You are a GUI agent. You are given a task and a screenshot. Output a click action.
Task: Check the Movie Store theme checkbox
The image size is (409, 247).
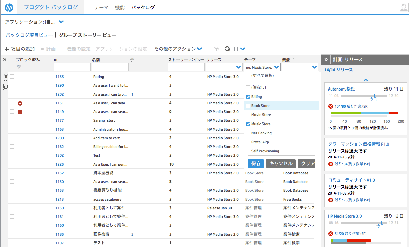coord(248,115)
